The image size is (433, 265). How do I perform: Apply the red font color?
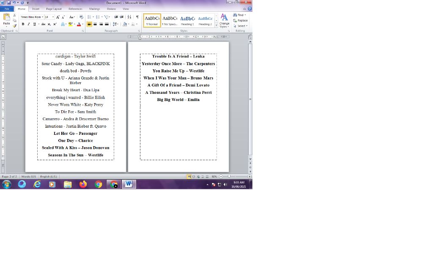pos(79,24)
